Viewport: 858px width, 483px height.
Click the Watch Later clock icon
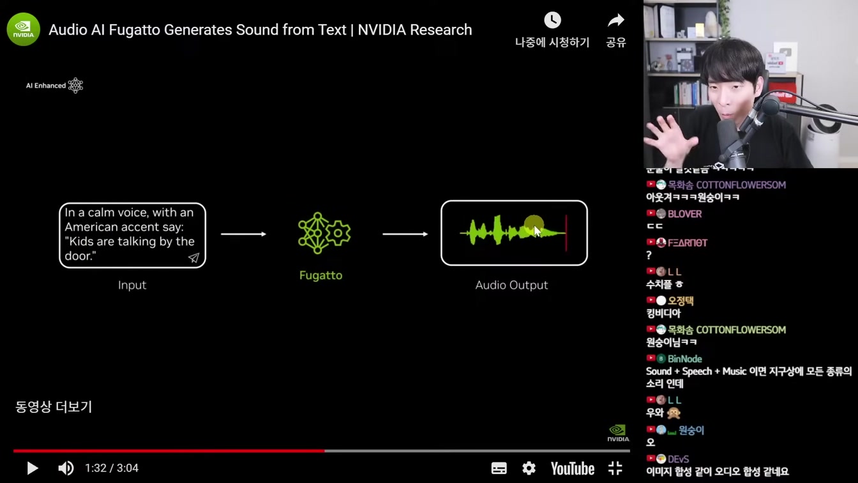(552, 20)
